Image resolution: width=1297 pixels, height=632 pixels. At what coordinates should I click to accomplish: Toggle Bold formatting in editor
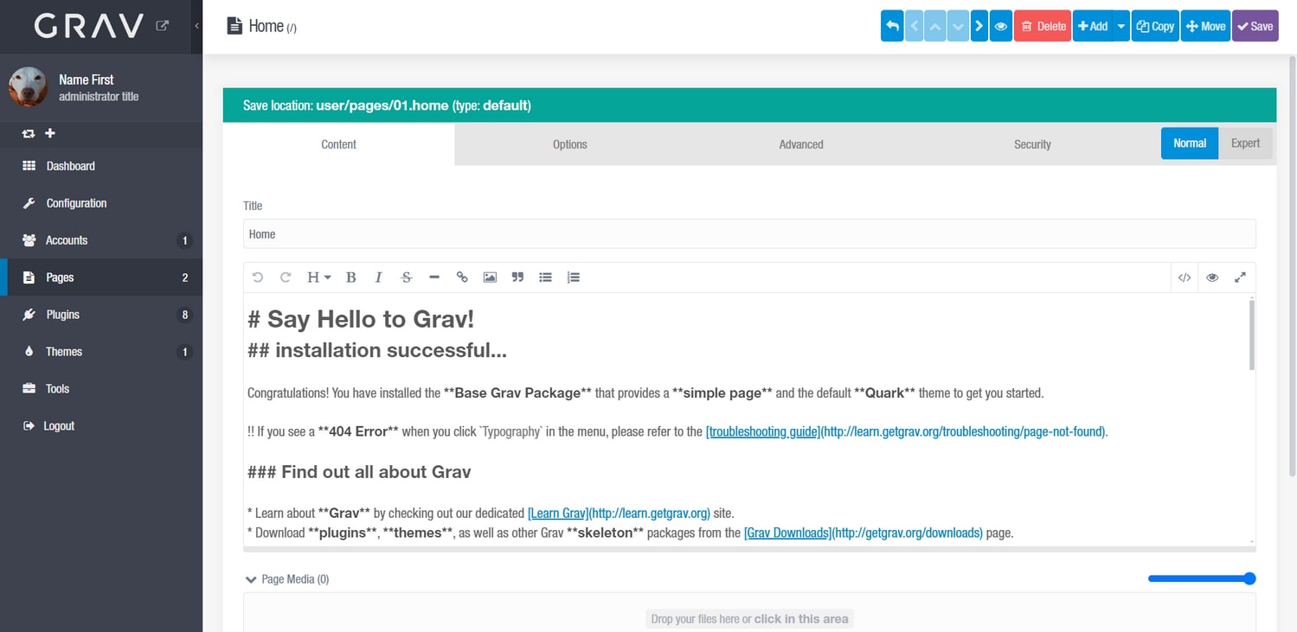pyautogui.click(x=351, y=278)
